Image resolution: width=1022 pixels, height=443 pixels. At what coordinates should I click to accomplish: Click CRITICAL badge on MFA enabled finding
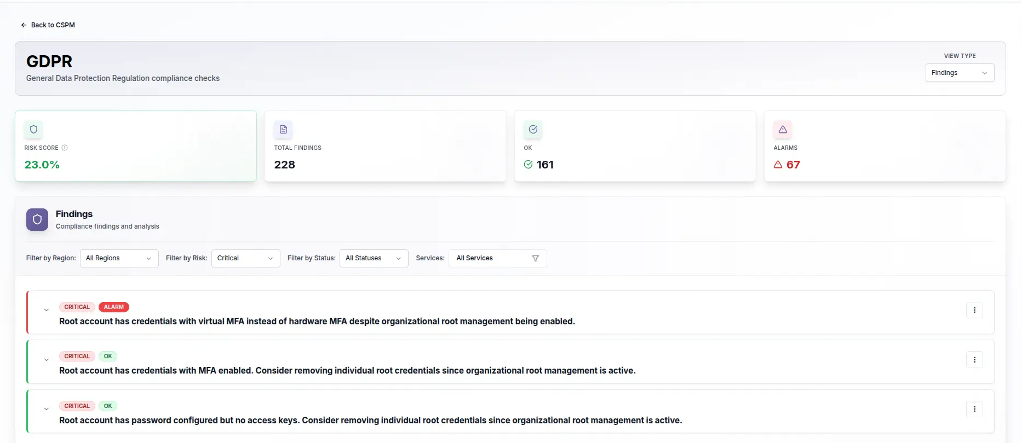pyautogui.click(x=77, y=357)
